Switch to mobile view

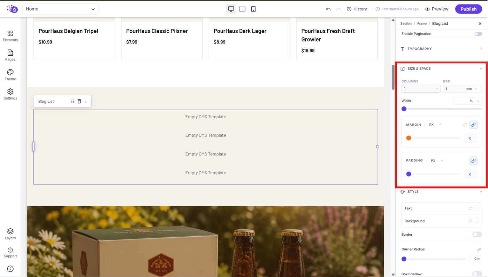click(253, 9)
